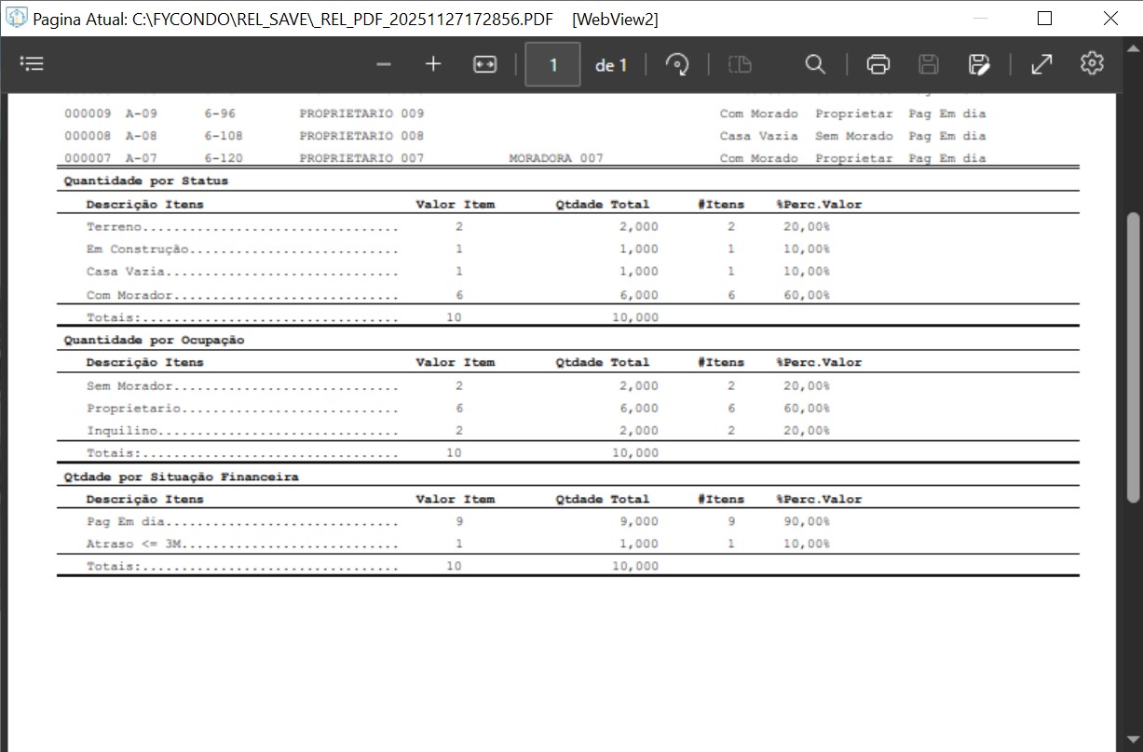This screenshot has width=1143, height=752.
Task: Maximize the PDF viewer window
Action: [x=1044, y=19]
